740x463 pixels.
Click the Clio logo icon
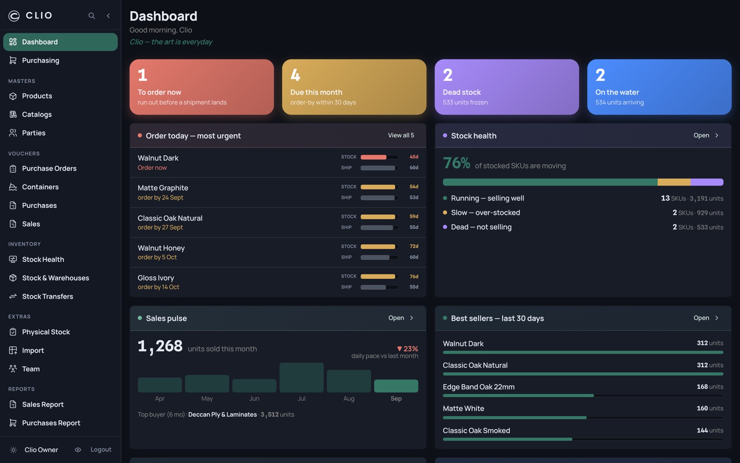pos(14,16)
